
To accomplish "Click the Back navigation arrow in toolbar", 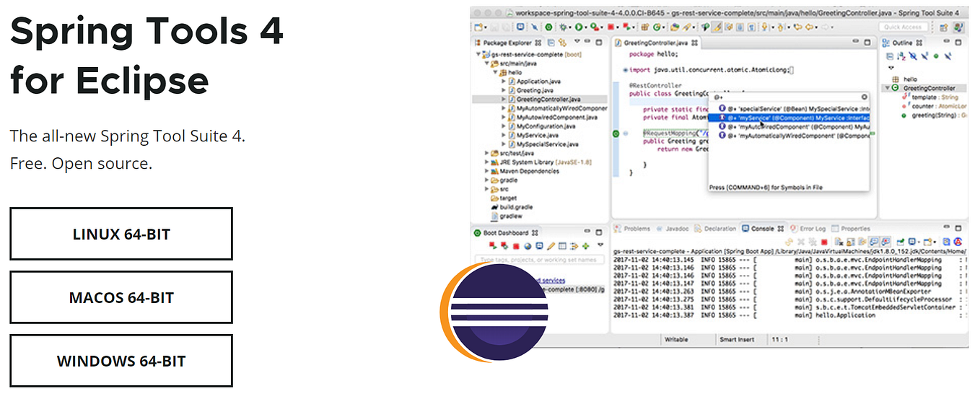I will click(809, 27).
